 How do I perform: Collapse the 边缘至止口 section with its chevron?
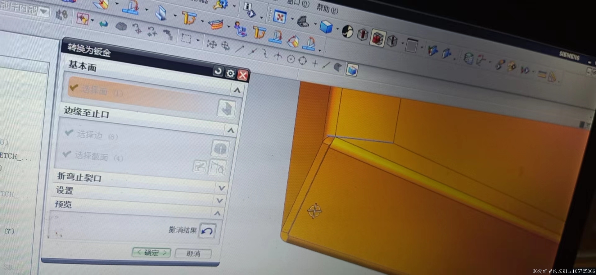click(x=231, y=130)
